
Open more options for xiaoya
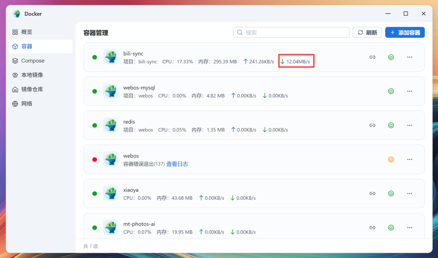410,194
